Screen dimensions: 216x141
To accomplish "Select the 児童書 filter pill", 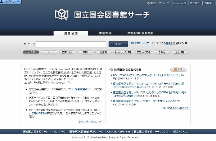I will point(103,52).
